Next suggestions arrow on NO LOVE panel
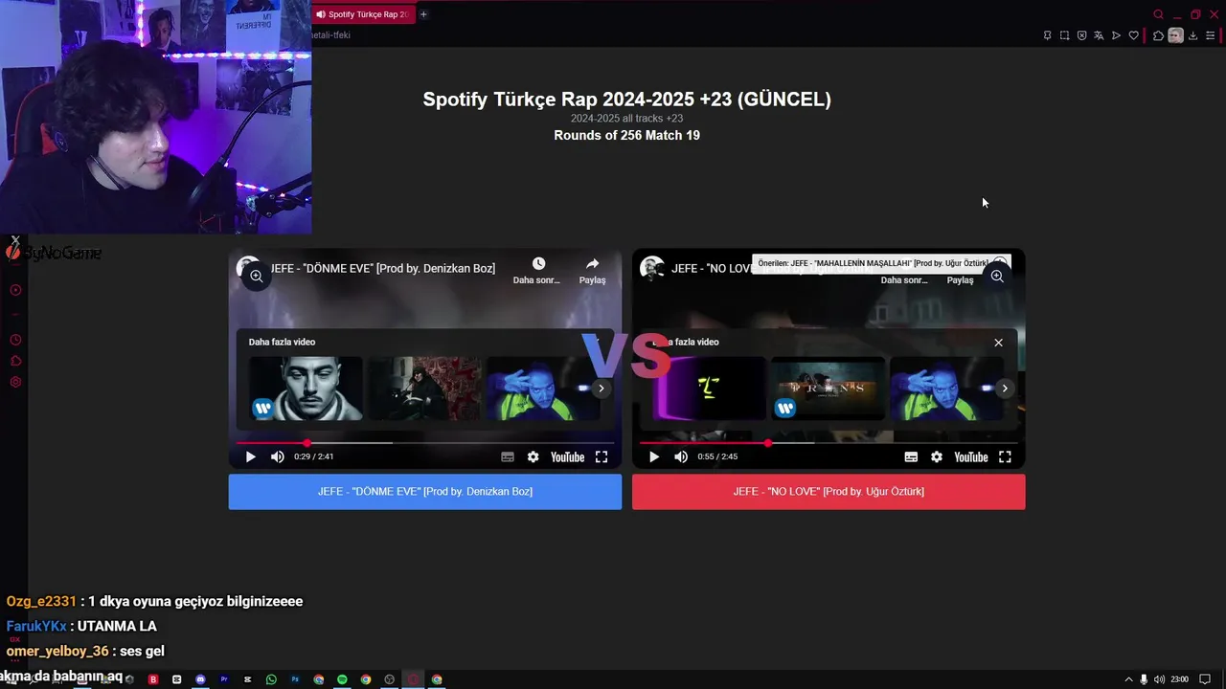1226x689 pixels. pos(1004,389)
